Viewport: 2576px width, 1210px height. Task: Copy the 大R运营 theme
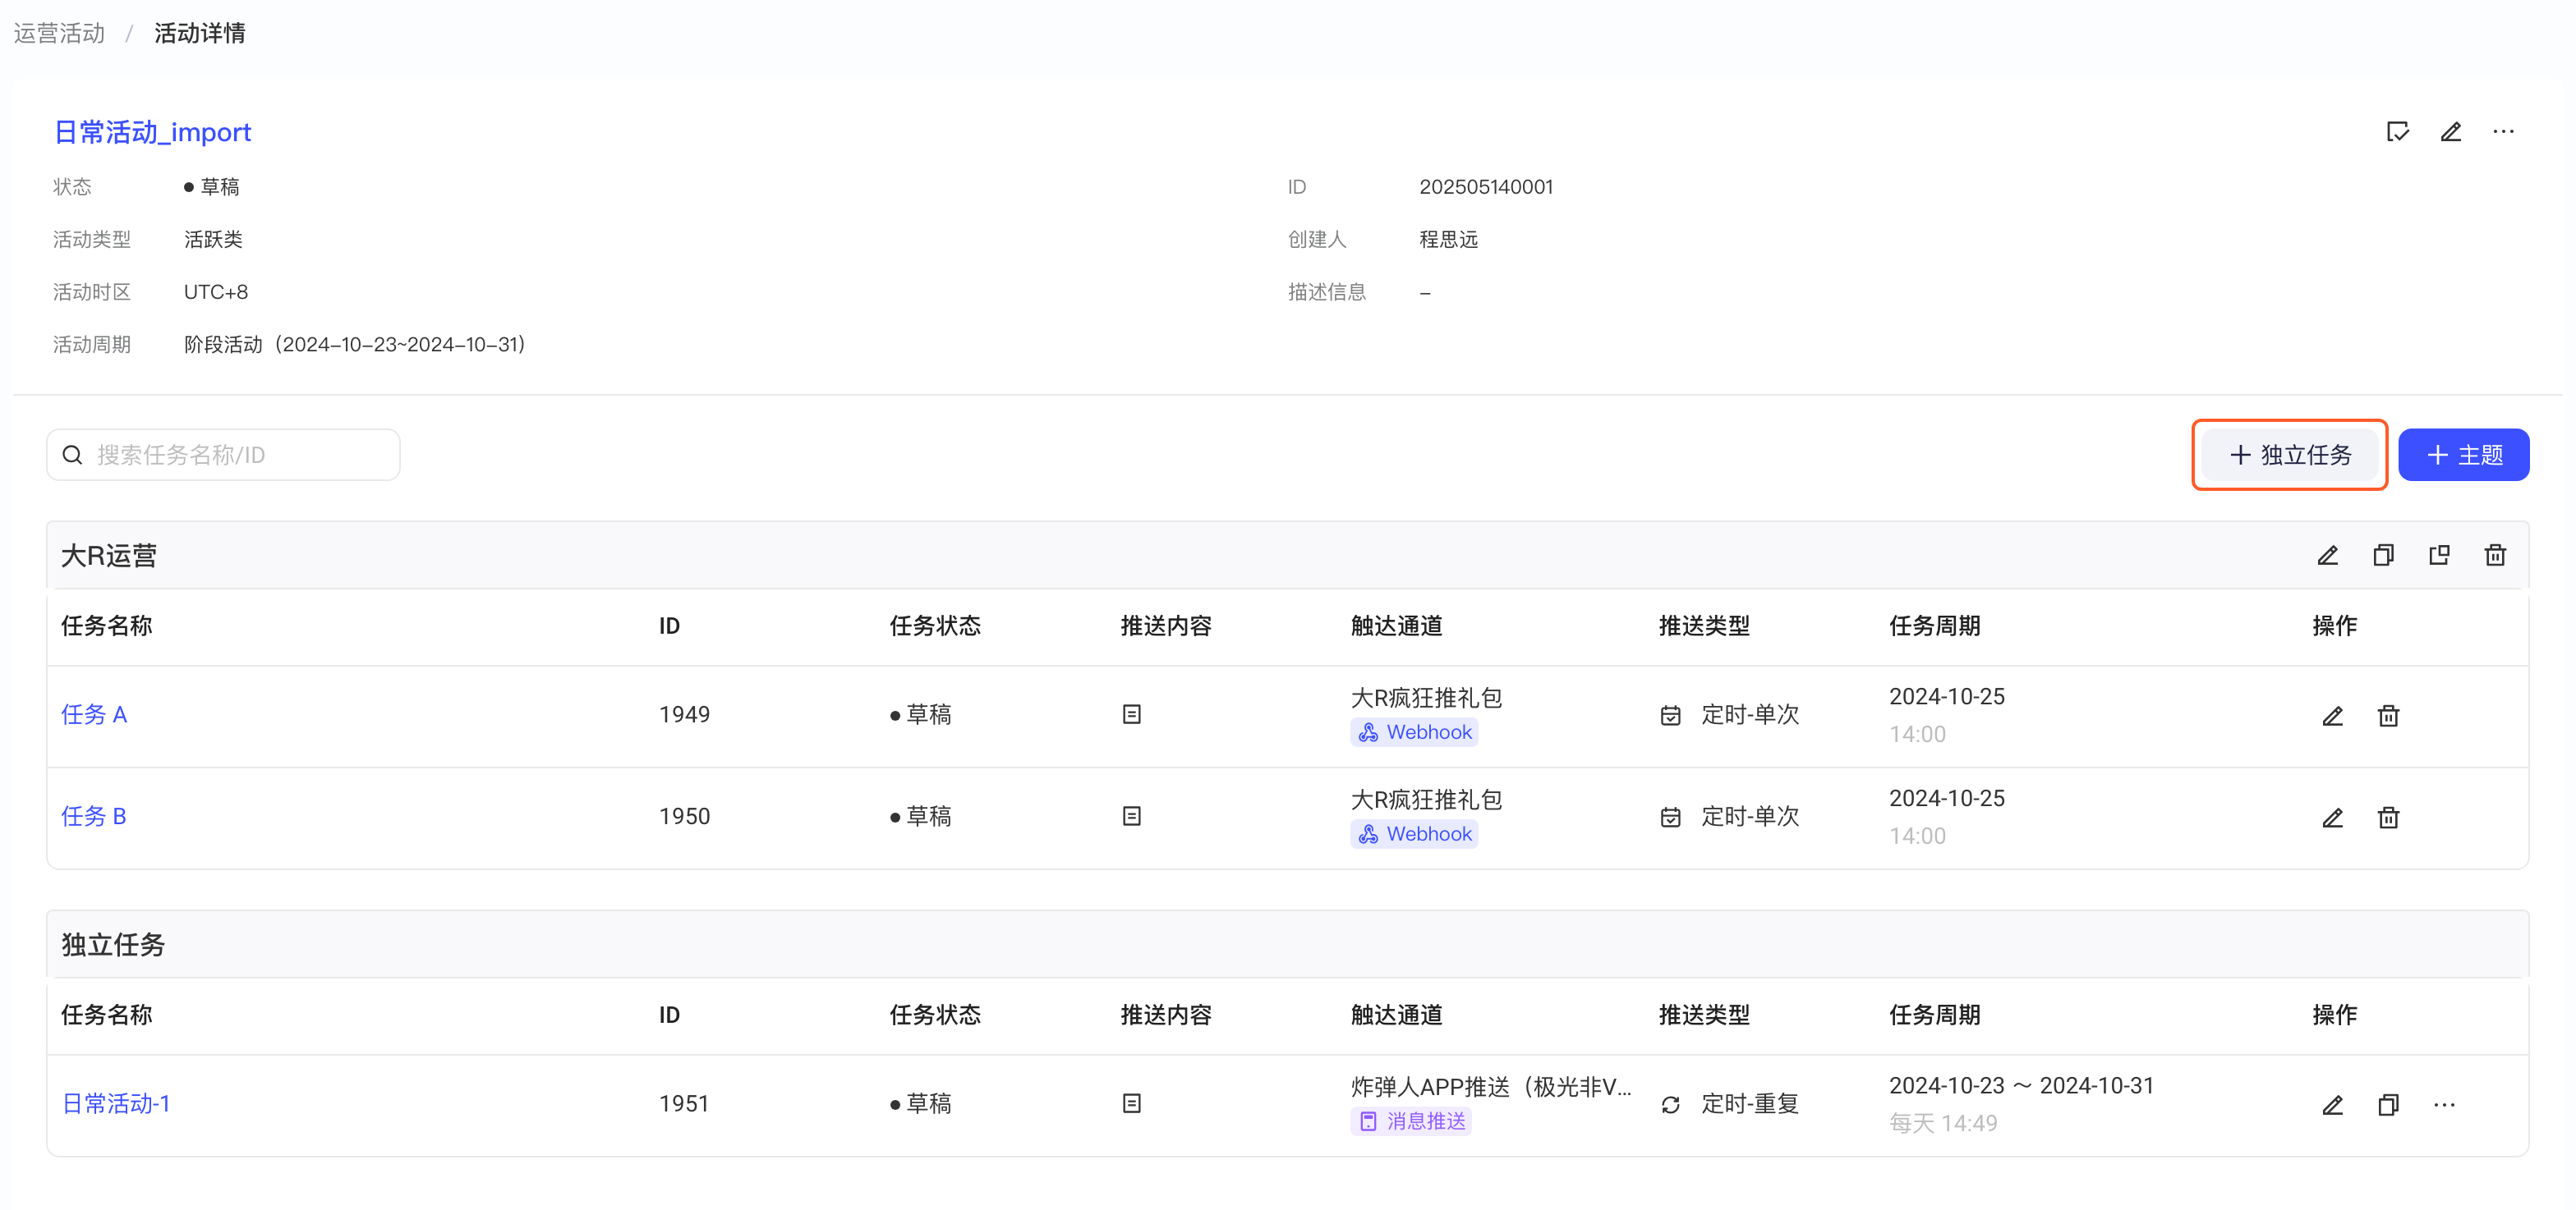(2383, 556)
